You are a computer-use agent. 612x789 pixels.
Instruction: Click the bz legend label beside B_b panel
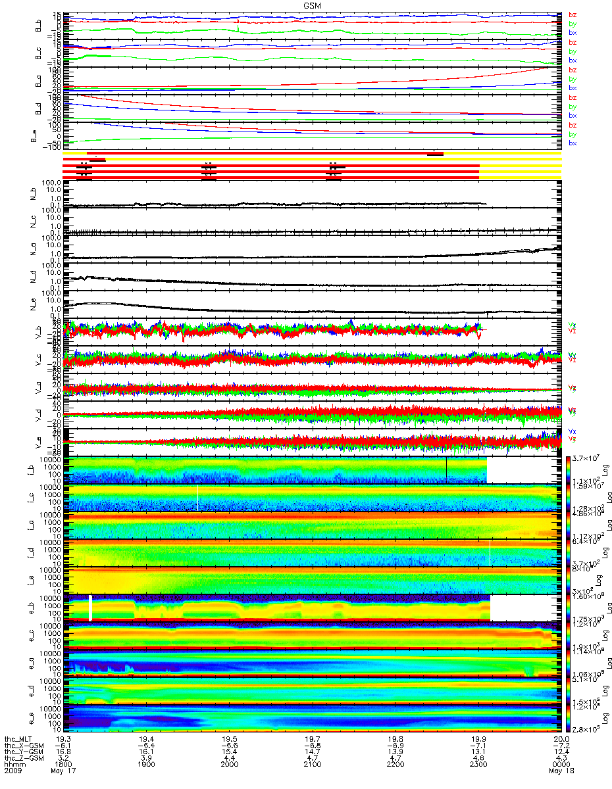pos(573,14)
